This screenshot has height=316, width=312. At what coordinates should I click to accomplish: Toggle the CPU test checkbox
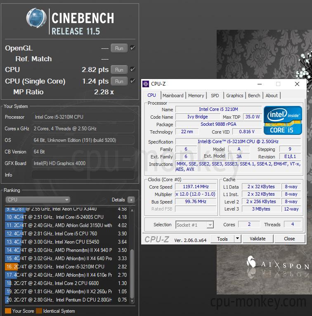pyautogui.click(x=132, y=69)
